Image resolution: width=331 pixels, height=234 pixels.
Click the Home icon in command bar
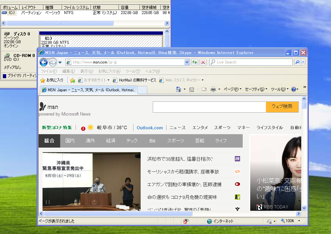(179, 89)
